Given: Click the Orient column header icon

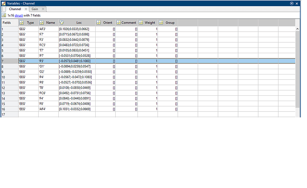Looking at the screenshot, I should [x=99, y=23].
